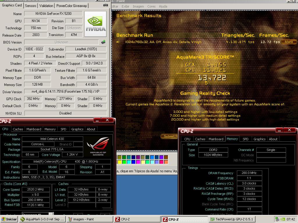Pick the violet purple swatch in Paint palette
This screenshot has height=223, width=298.
pos(161,157)
